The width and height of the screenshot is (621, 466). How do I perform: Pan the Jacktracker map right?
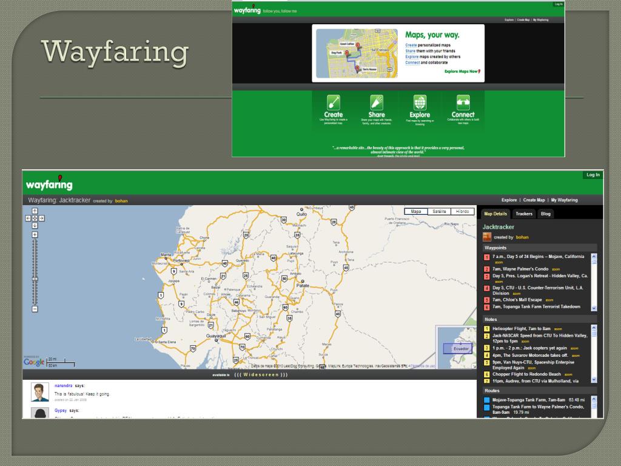point(42,218)
